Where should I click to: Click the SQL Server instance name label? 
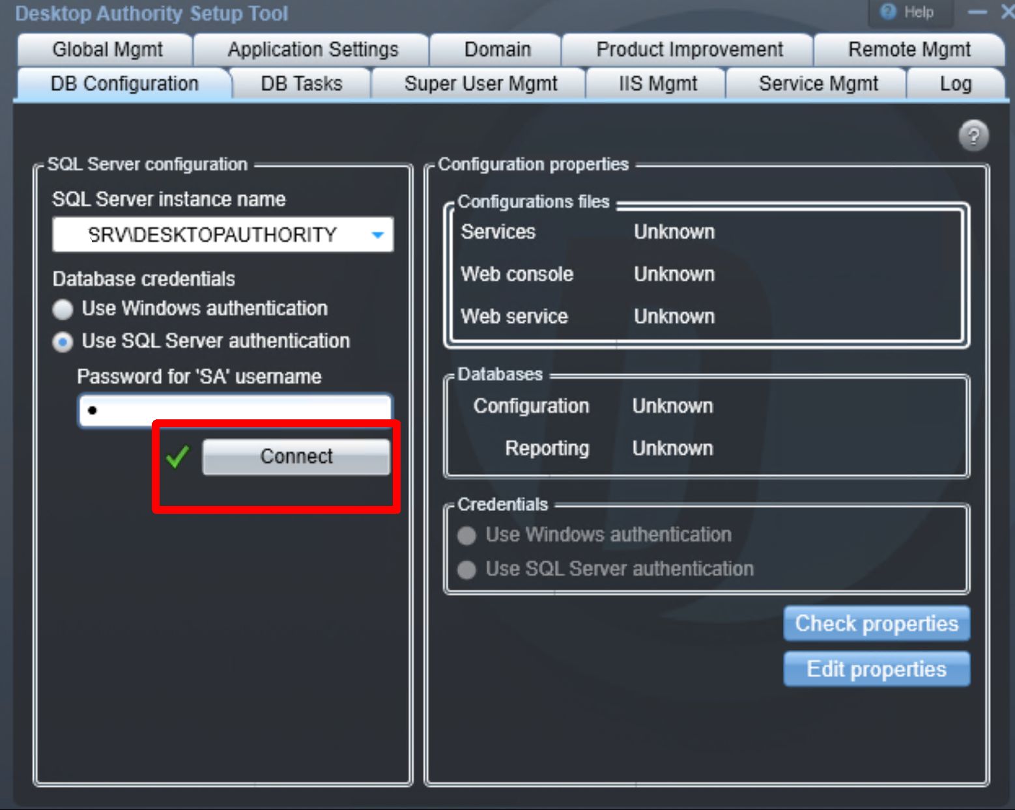[169, 199]
